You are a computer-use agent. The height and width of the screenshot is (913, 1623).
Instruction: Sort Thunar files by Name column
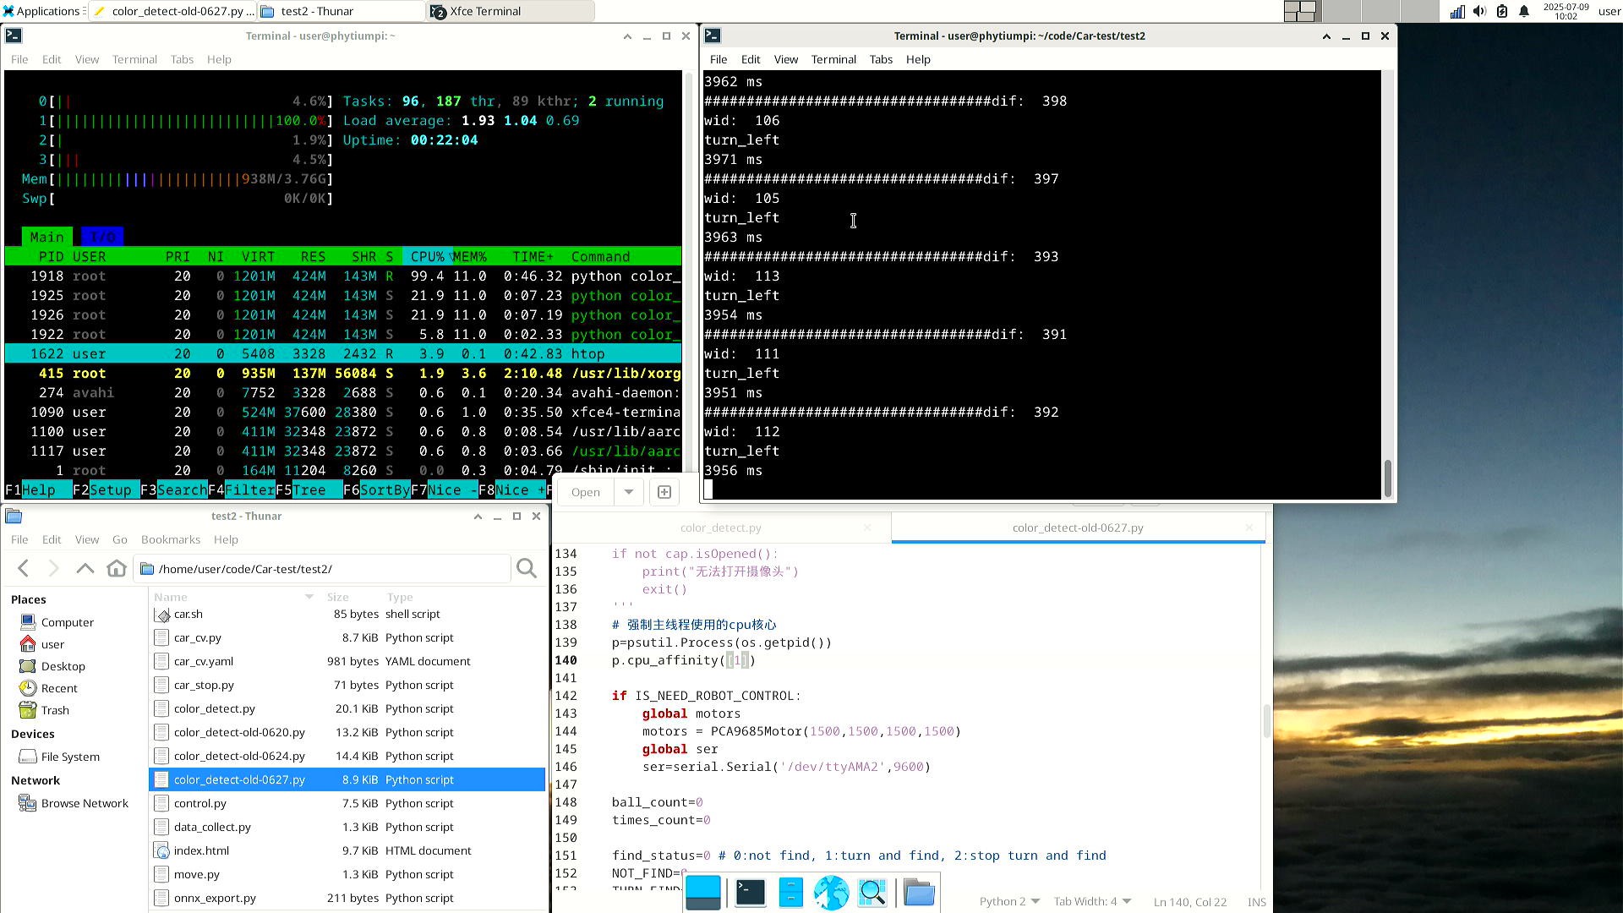[x=232, y=597]
